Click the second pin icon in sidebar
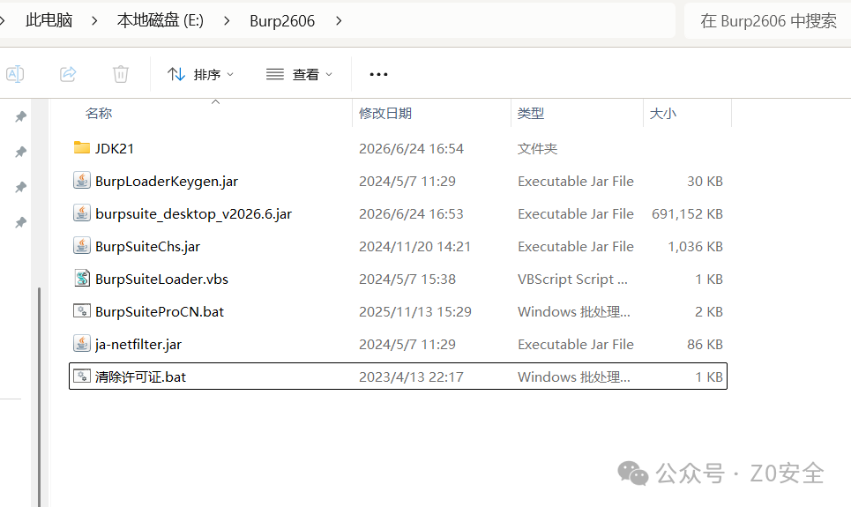This screenshot has height=507, width=851. click(20, 152)
